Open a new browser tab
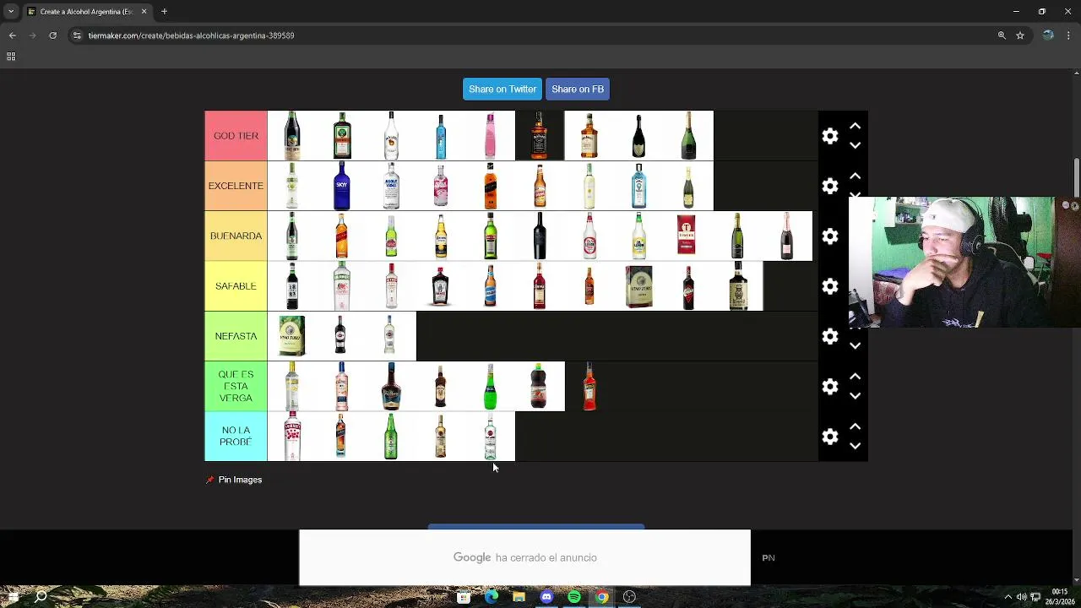1081x608 pixels. coord(164,12)
